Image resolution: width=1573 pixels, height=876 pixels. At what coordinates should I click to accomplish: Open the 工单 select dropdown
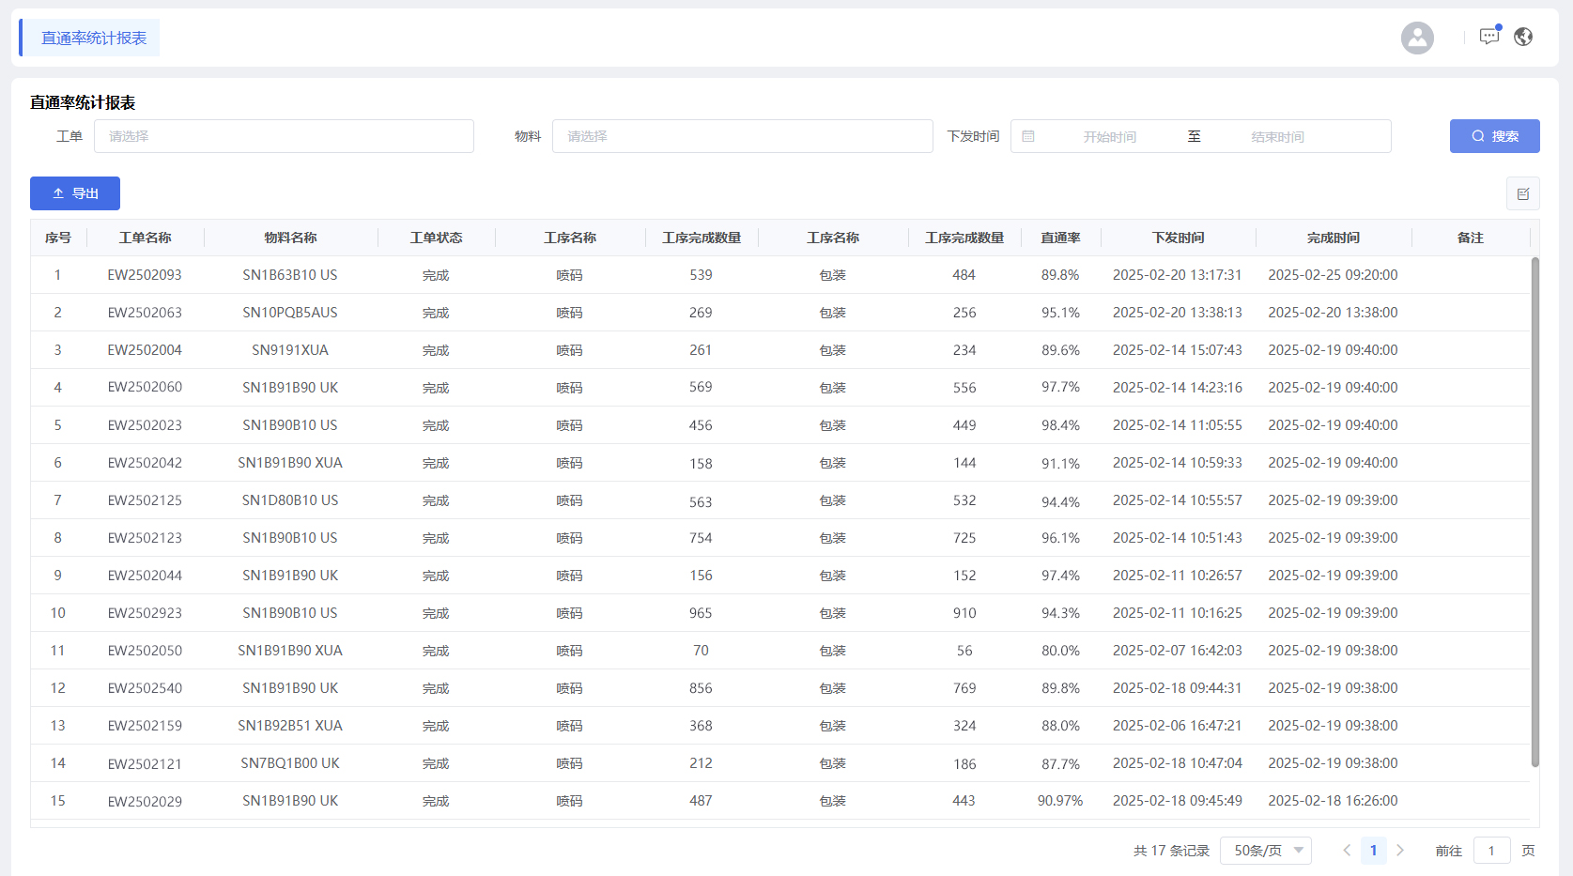[284, 136]
